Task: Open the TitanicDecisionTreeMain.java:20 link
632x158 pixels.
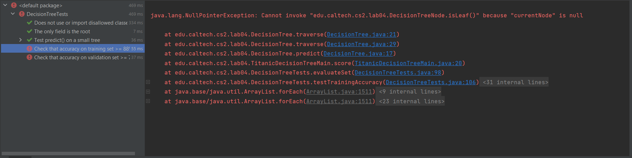Action: pyautogui.click(x=408, y=63)
